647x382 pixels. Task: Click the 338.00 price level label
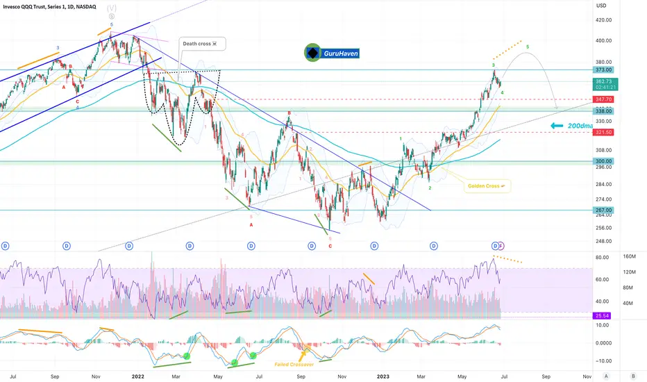tap(604, 111)
